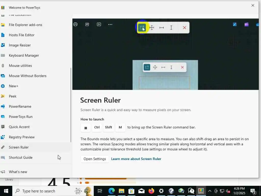Click the Screen Ruler preview image
The width and height of the screenshot is (261, 196).
(x=165, y=54)
